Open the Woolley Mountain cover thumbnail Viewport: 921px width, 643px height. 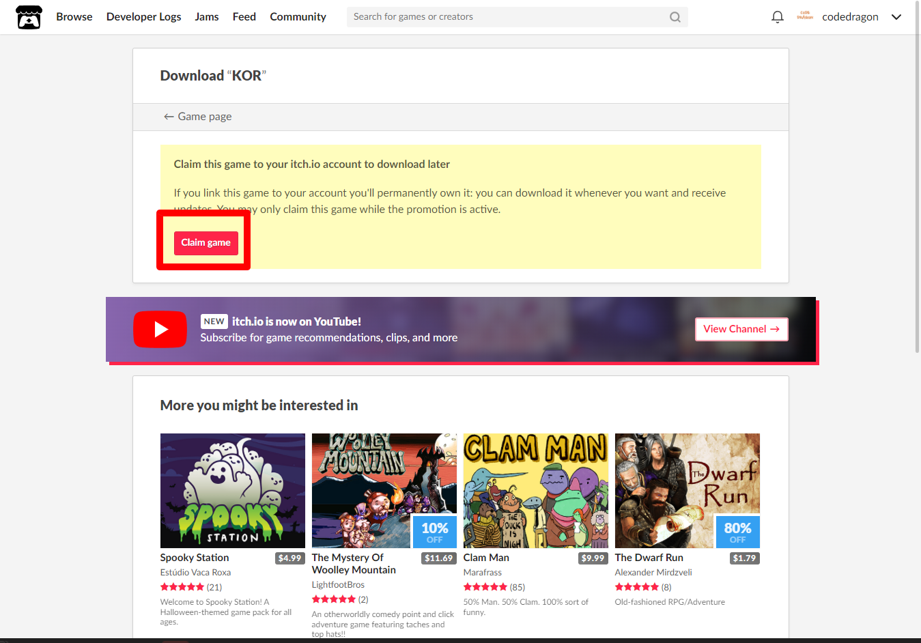pyautogui.click(x=384, y=491)
